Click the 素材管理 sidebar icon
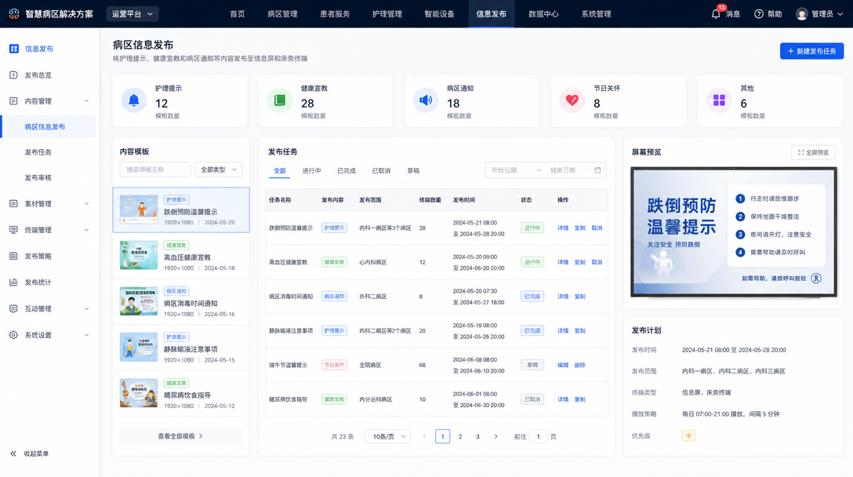 click(13, 204)
